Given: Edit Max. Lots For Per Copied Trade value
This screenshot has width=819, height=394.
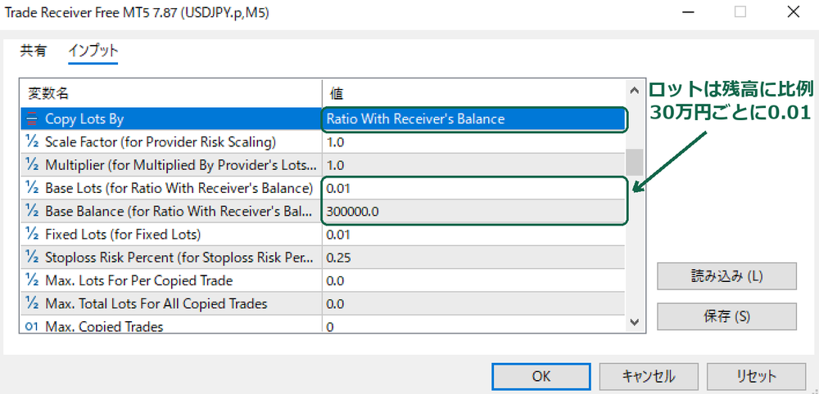Looking at the screenshot, I should [473, 280].
